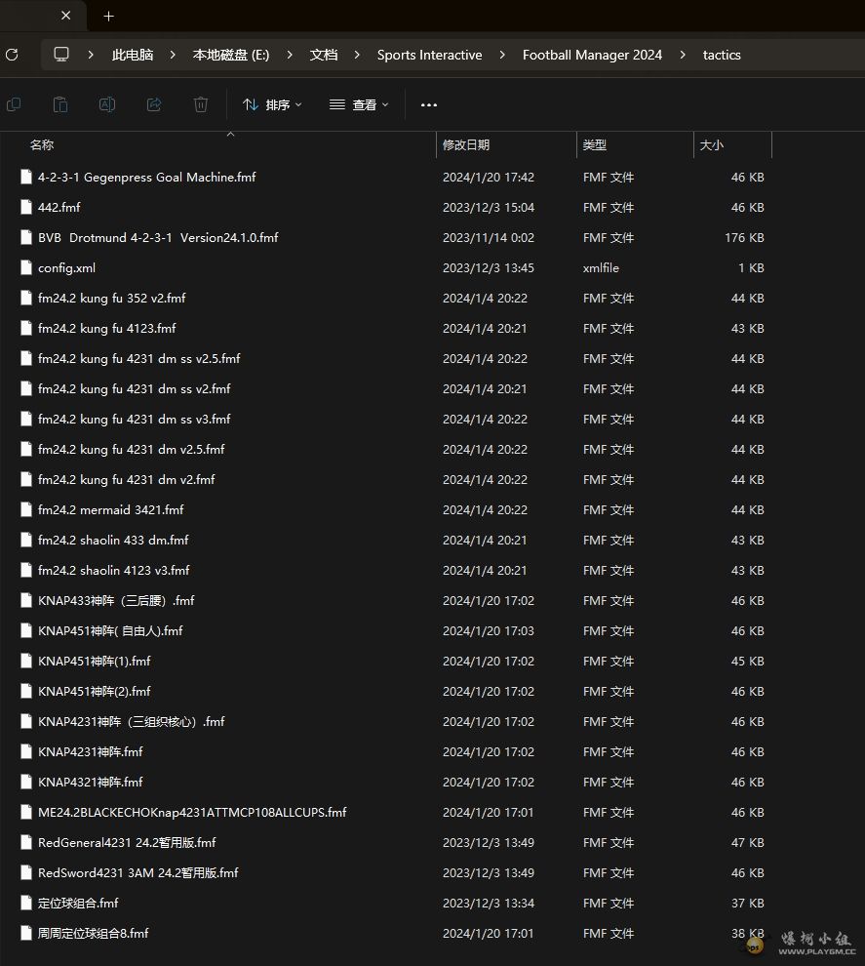This screenshot has width=865, height=966.
Task: Sort by 修改日期 column header
Action: (x=466, y=144)
